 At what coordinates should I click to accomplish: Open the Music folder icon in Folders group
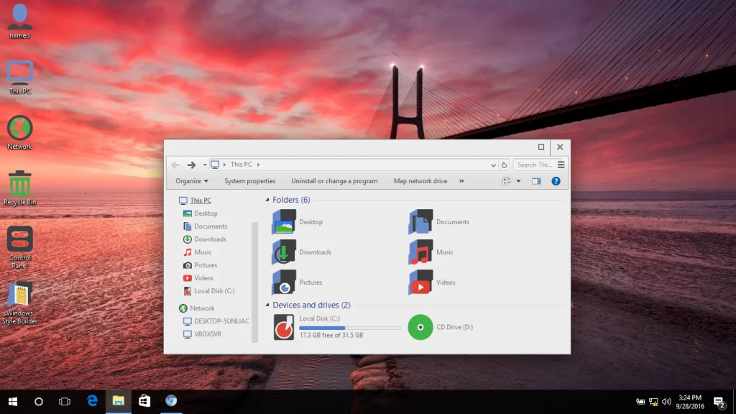pos(421,252)
